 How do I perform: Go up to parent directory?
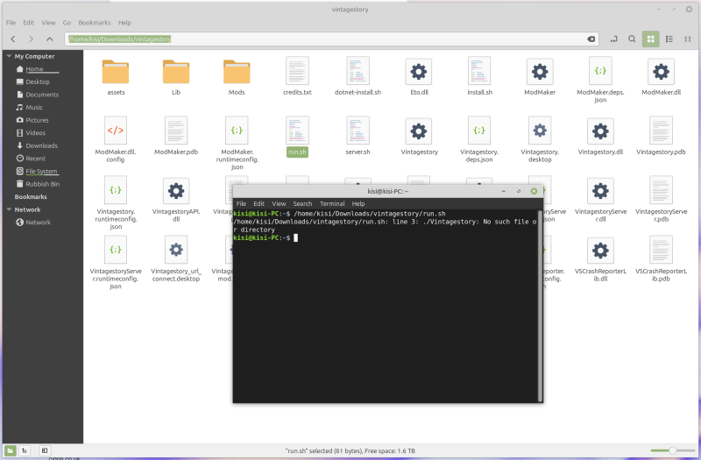(x=50, y=39)
